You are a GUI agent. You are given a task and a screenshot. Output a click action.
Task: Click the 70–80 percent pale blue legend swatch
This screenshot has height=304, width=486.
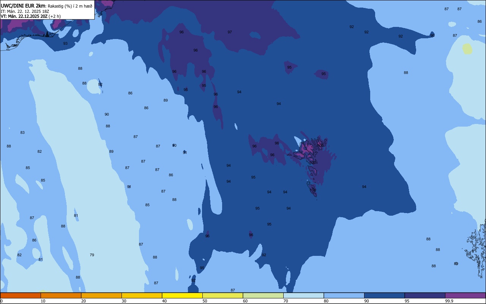(303, 295)
